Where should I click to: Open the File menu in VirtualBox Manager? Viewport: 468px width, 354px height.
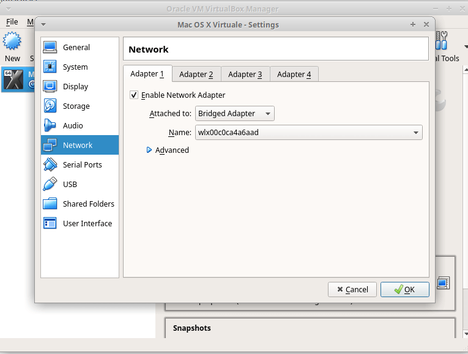coord(12,22)
